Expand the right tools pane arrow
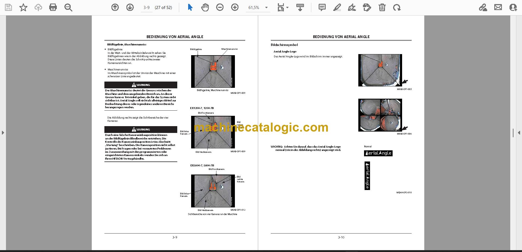 [519, 133]
